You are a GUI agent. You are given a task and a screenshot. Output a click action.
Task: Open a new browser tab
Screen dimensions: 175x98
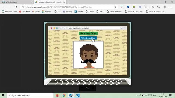tap(69, 2)
